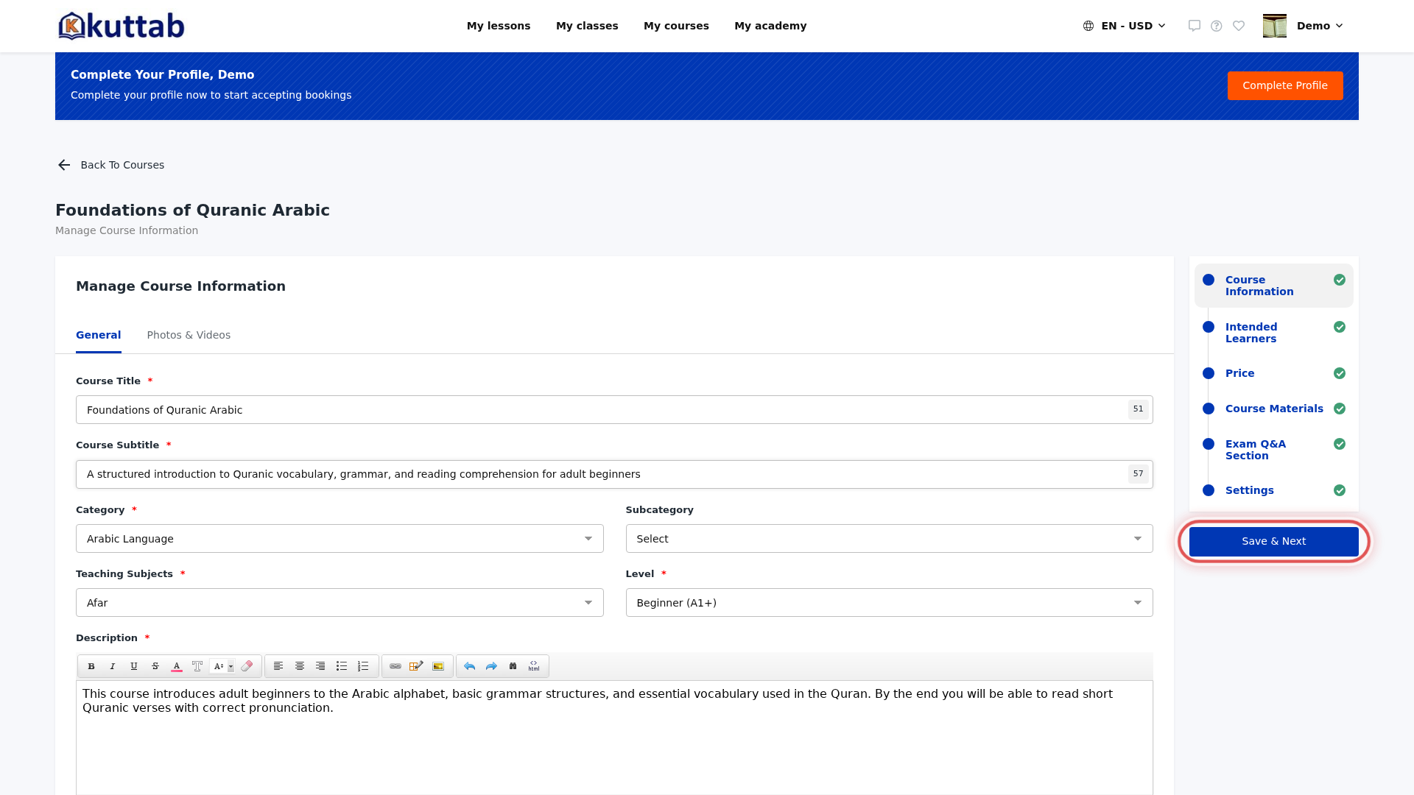Open Exam Q&A Section step

coord(1273,450)
